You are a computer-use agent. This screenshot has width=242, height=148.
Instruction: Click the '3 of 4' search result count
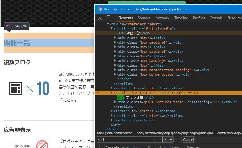point(157,140)
